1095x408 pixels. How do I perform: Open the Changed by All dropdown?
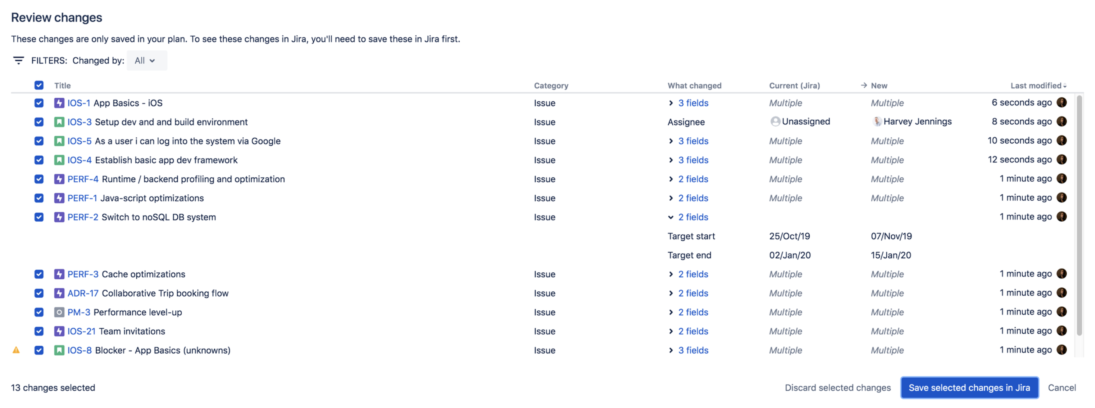tap(147, 60)
